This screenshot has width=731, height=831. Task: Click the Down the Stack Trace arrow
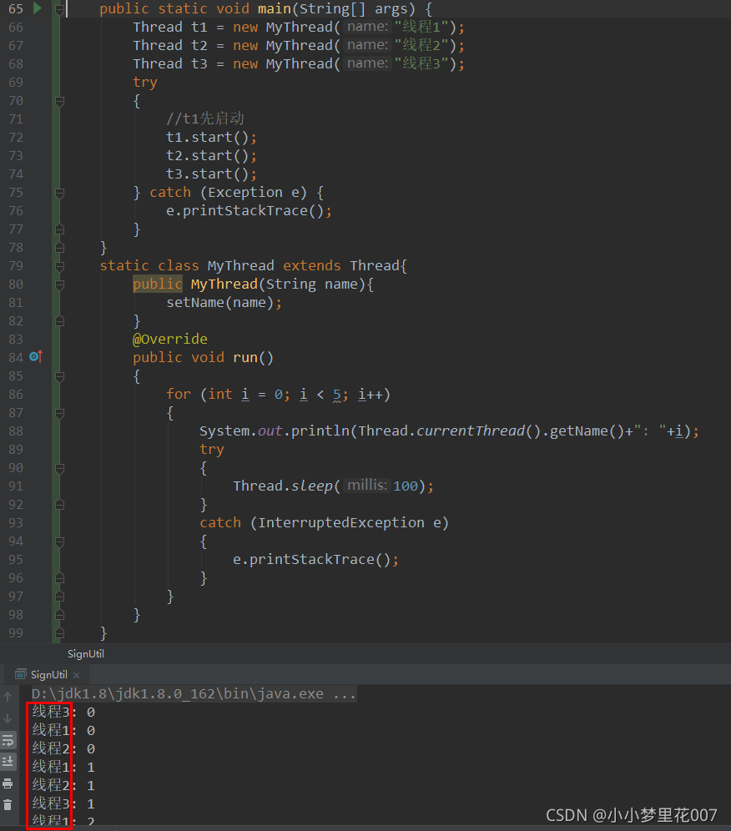[x=8, y=718]
